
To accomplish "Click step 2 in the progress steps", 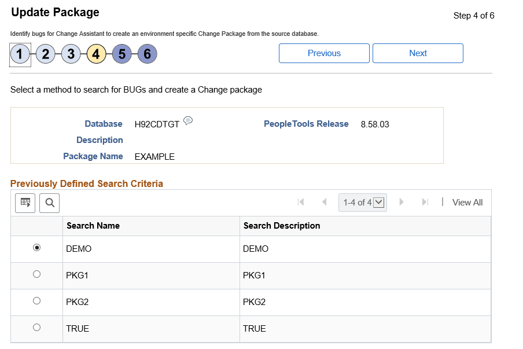I will click(45, 54).
